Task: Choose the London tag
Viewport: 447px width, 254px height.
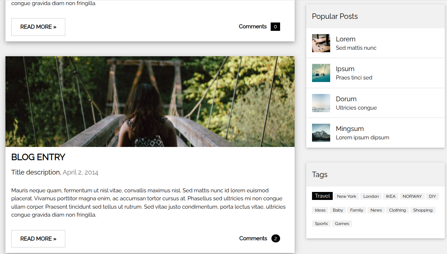Action: click(371, 196)
